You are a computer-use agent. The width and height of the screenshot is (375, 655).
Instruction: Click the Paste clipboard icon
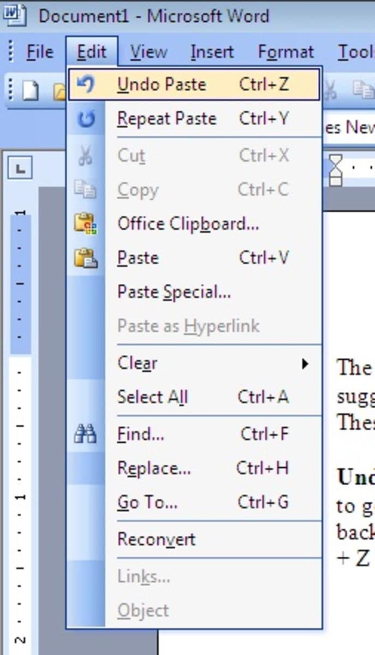coord(86,257)
